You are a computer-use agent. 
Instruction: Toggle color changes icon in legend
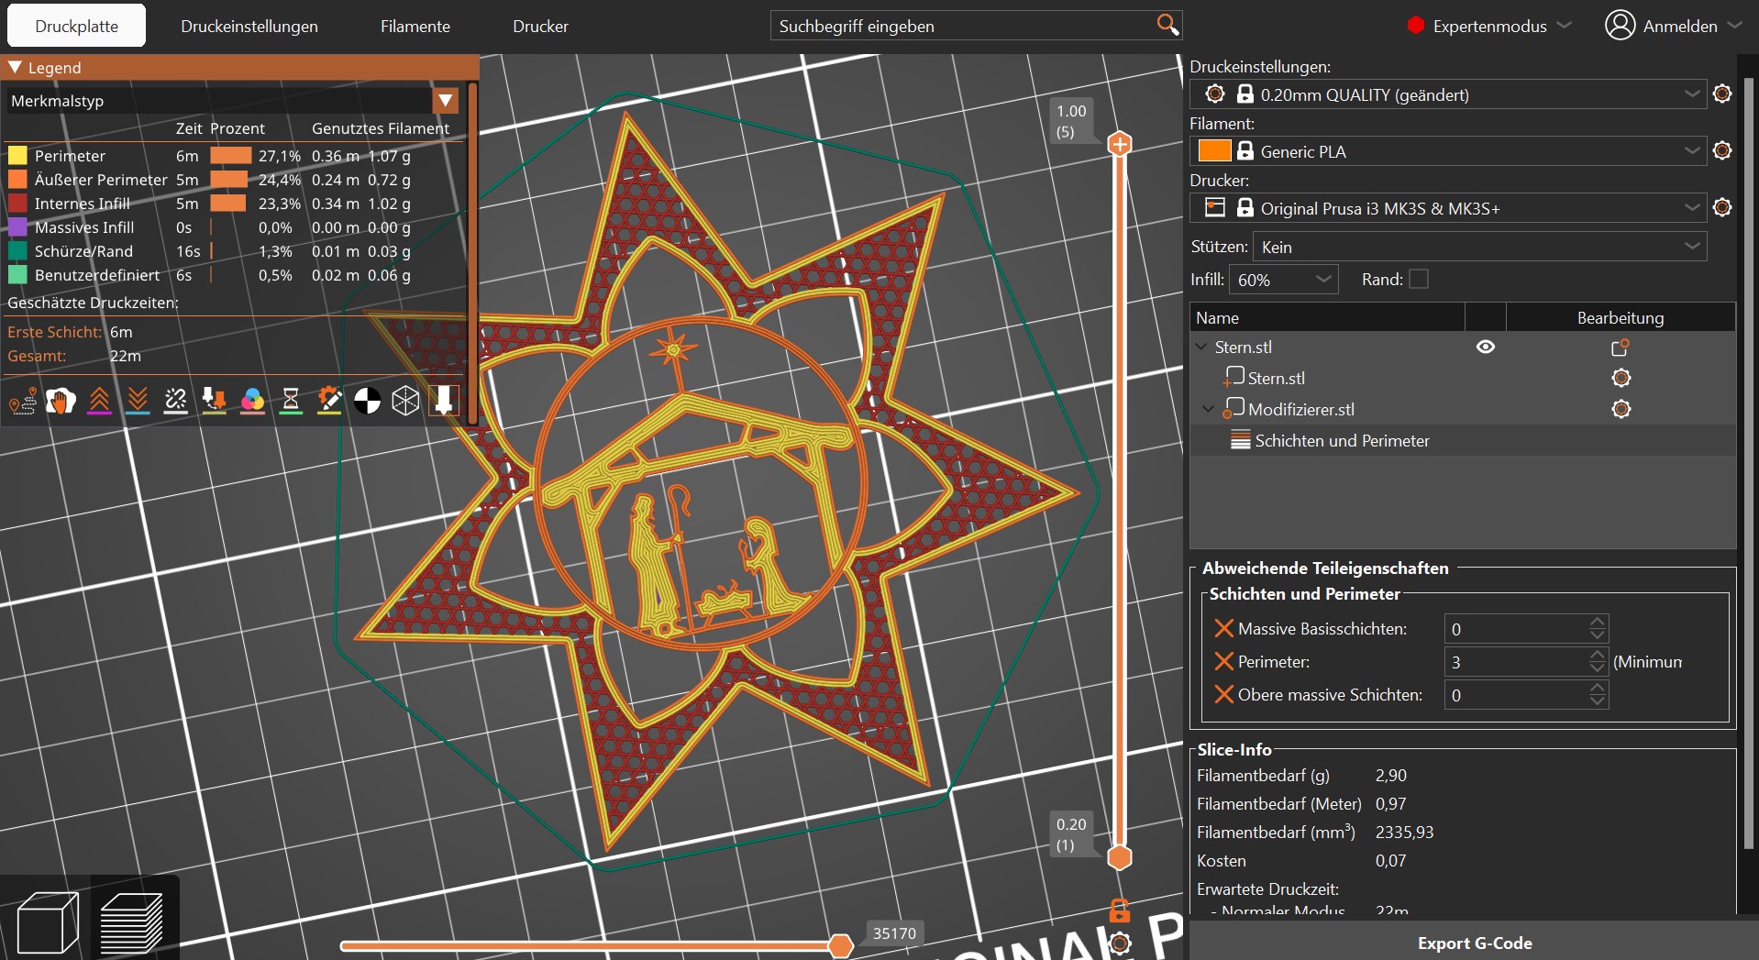(252, 401)
